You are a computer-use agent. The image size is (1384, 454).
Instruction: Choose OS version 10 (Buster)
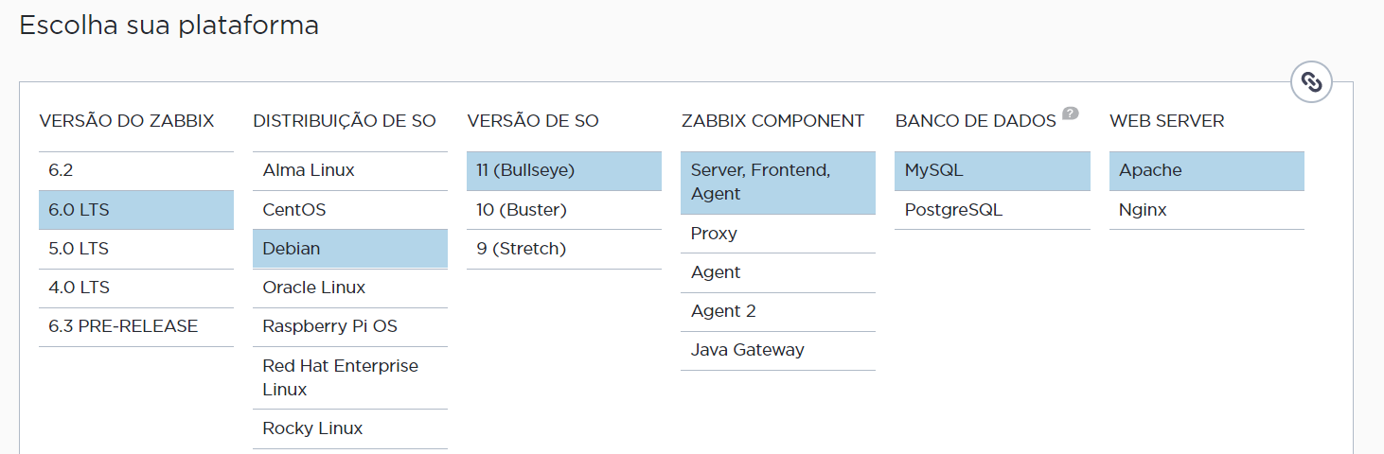coord(564,210)
